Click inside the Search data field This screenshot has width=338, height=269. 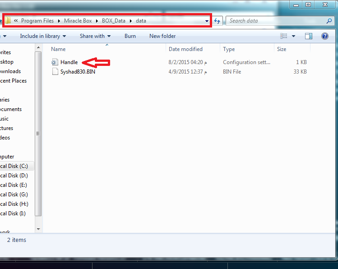point(276,21)
